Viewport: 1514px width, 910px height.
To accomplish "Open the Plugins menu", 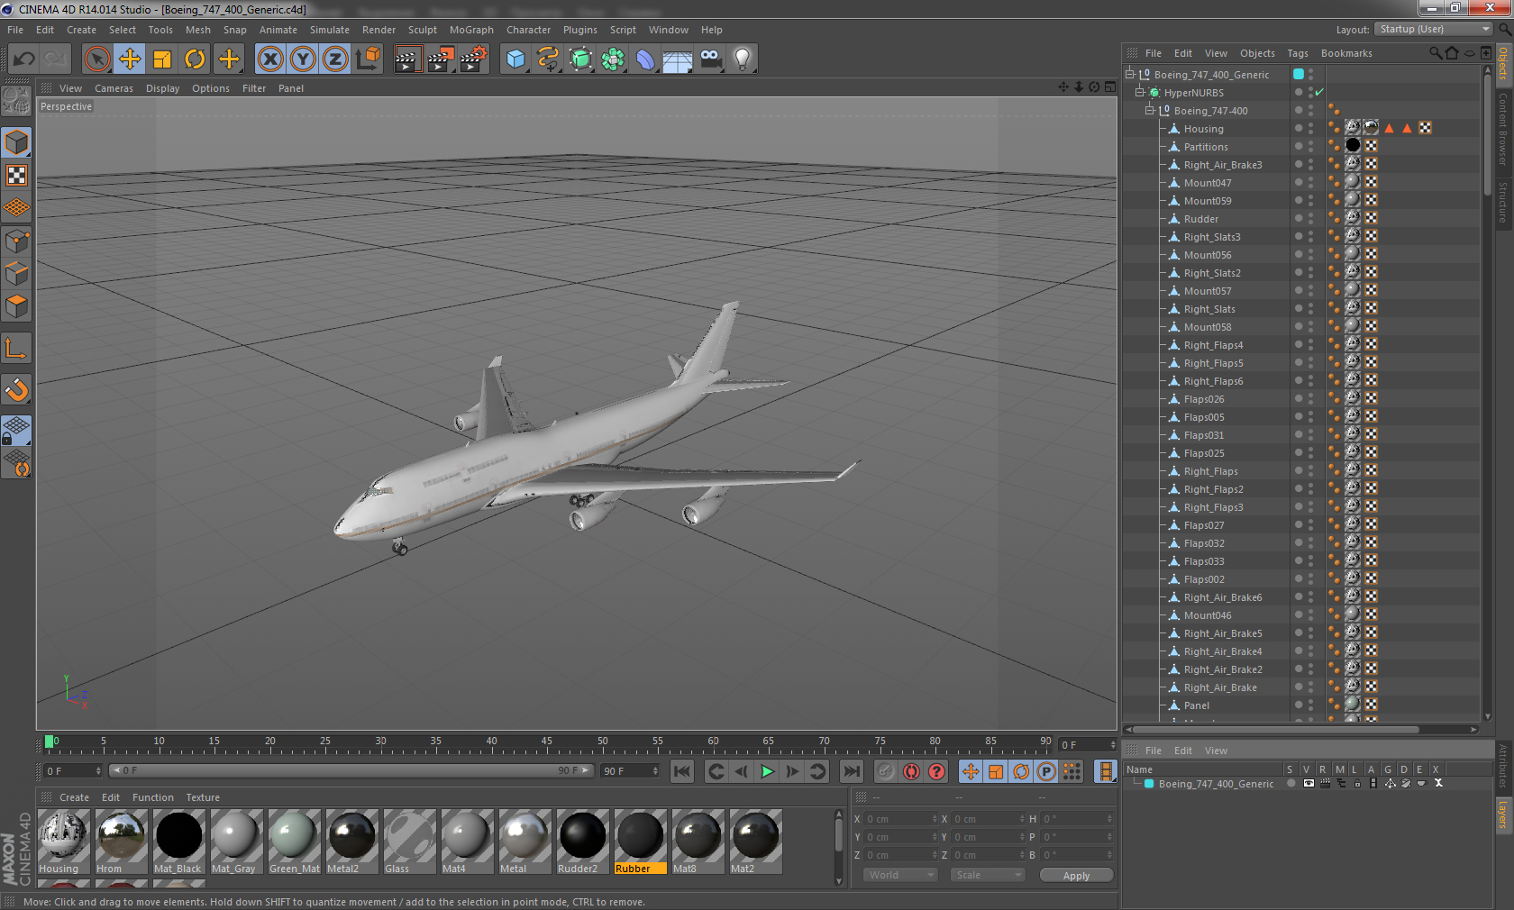I will pos(580,30).
